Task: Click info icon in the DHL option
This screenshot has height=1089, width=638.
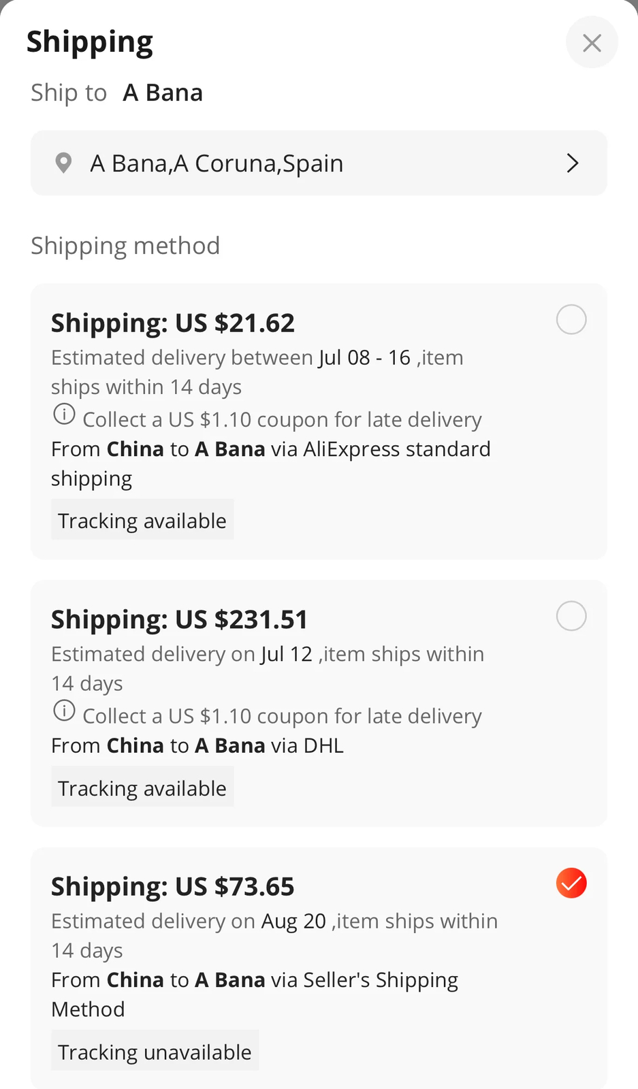Action: tap(64, 711)
